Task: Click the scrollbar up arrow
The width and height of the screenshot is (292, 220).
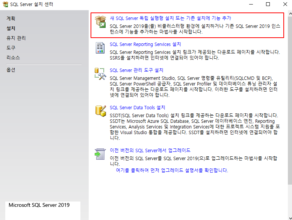Action: coord(290,14)
